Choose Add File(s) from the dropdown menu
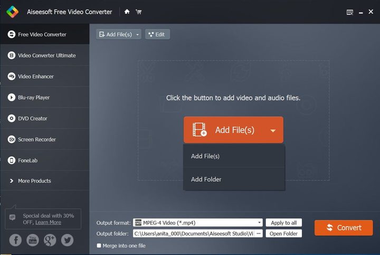This screenshot has height=255, width=380. [234, 156]
